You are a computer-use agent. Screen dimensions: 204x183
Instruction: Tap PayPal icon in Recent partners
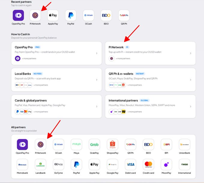click(x=70, y=15)
